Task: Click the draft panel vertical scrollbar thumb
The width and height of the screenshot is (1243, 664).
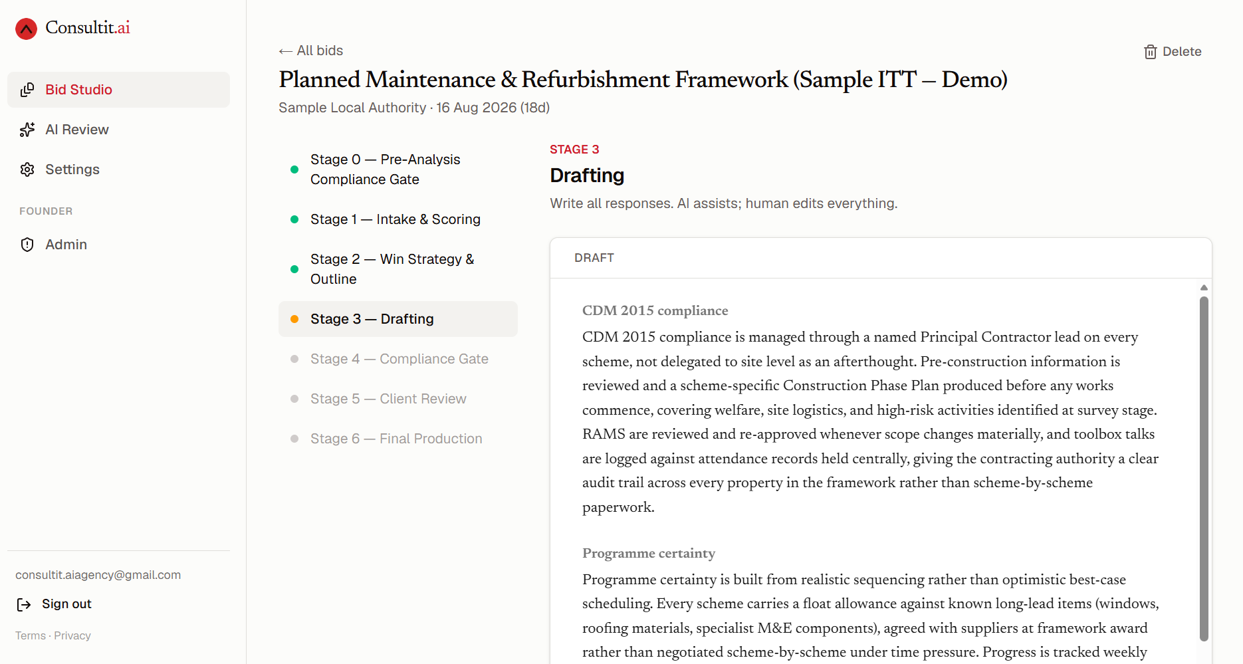Action: click(1204, 469)
